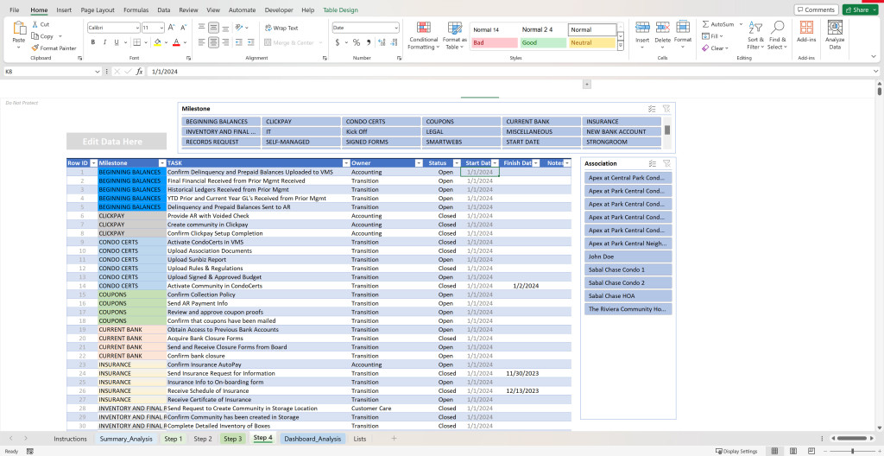
Task: Decrease the cell indent
Action: coord(239,42)
